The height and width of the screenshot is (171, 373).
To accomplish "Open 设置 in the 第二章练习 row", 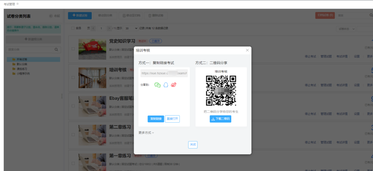I will tap(357, 143).
